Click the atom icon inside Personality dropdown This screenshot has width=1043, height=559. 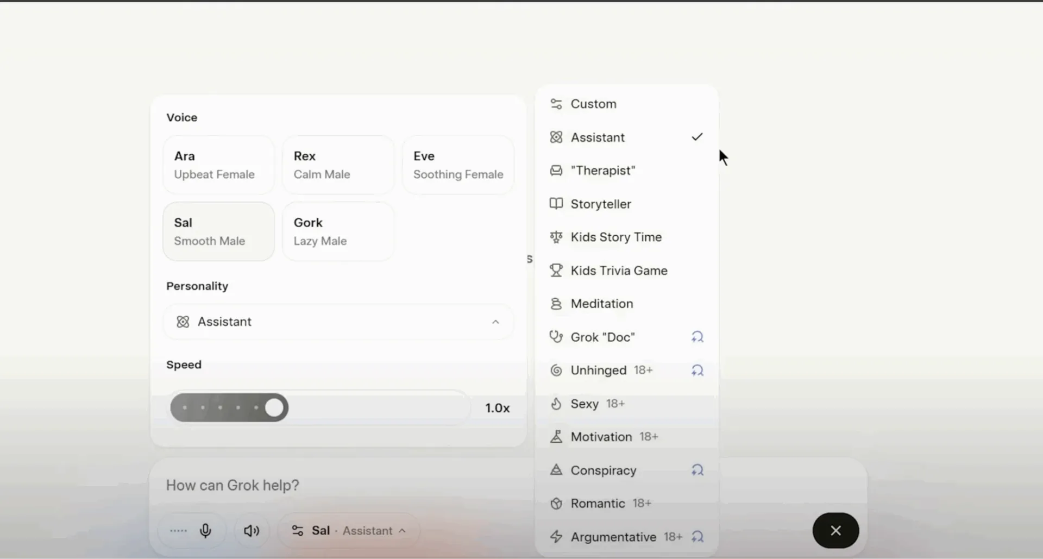click(183, 322)
